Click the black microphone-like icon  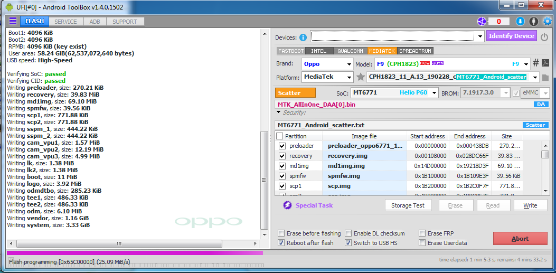533,22
